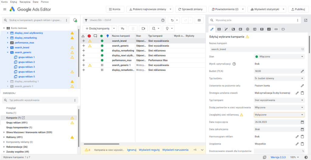Switch to the labels tag tab icon

click(283, 29)
